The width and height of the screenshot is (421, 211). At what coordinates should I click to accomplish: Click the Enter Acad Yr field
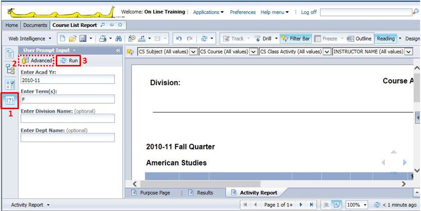68,80
